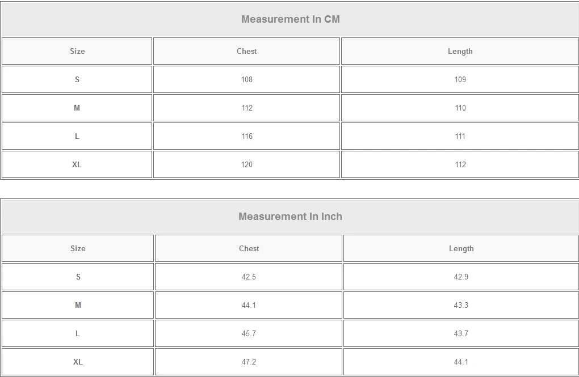The image size is (579, 377).
Task: Click the chest value 45.7 cell
Action: 249,333
